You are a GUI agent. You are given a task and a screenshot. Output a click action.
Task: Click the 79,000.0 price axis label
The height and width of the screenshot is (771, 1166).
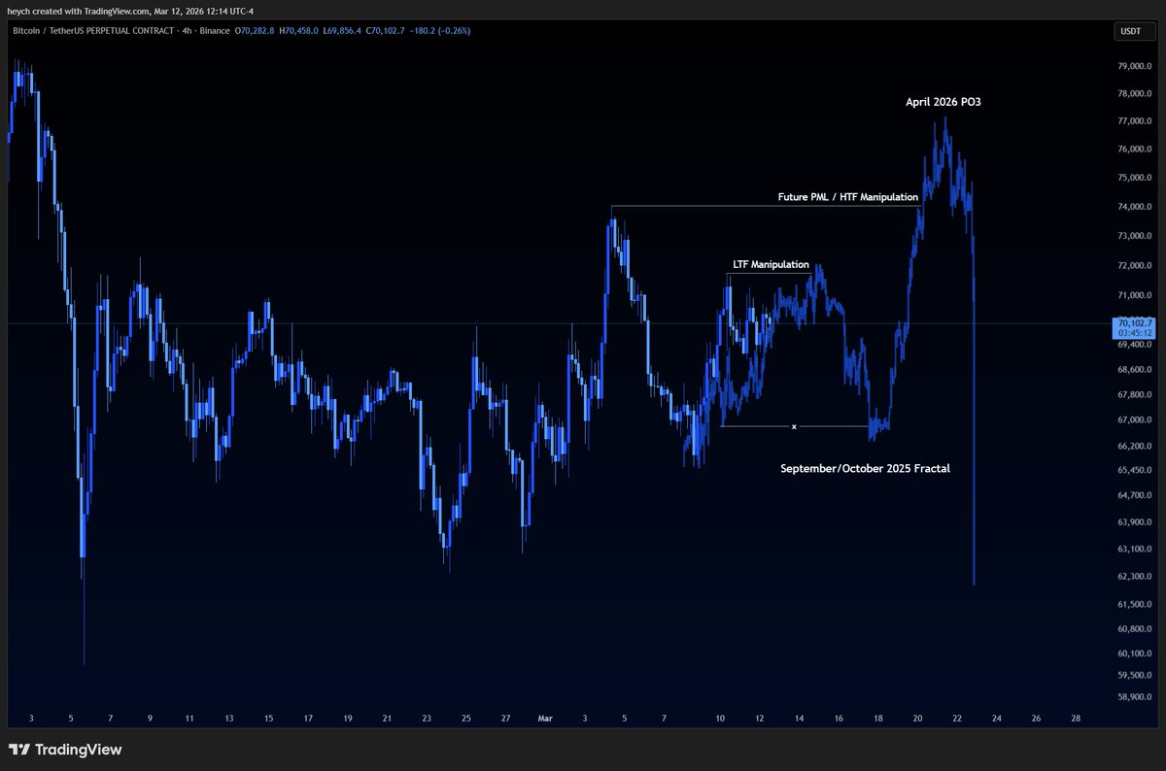1135,67
